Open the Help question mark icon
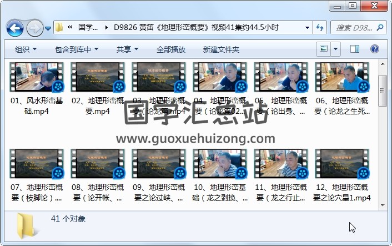Image resolution: width=392 pixels, height=246 pixels. [x=374, y=49]
